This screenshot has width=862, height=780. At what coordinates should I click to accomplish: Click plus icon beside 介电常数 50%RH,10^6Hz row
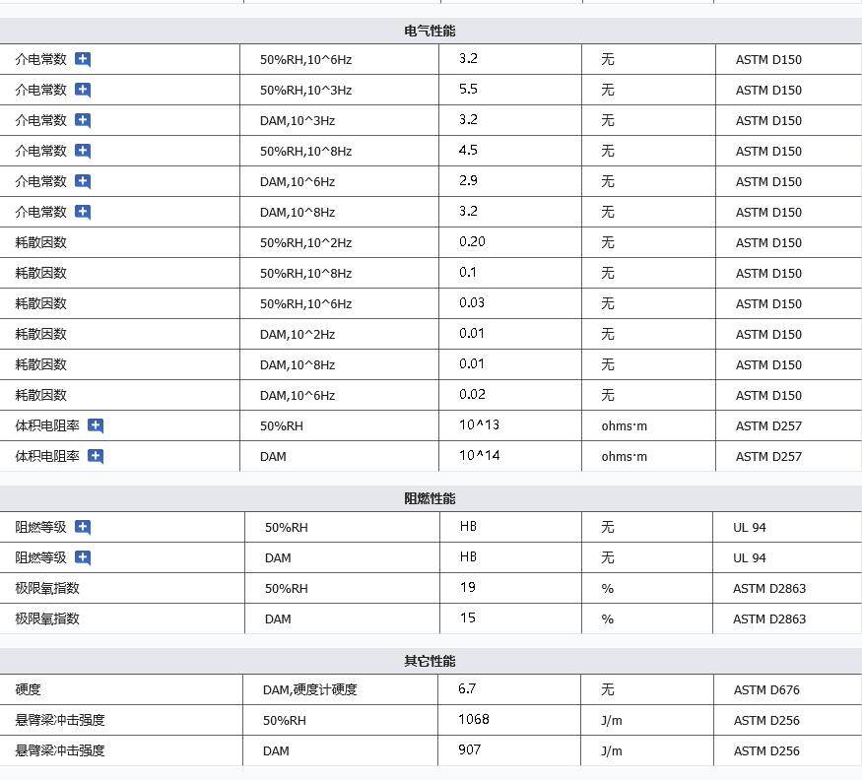[83, 59]
